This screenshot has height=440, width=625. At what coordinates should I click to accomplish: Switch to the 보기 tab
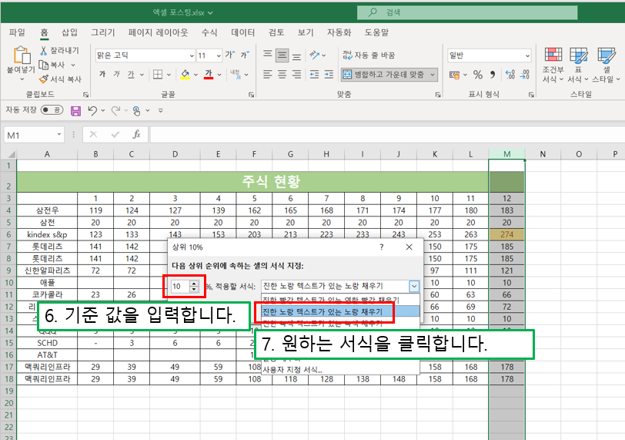[x=306, y=32]
